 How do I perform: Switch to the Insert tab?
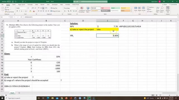click(x=14, y=5)
